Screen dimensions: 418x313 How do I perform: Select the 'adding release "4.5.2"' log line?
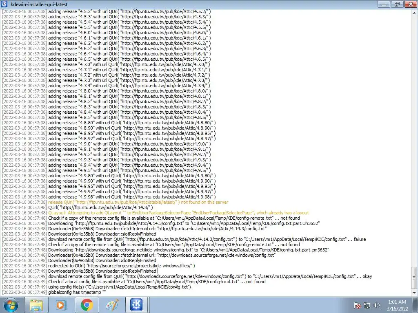(107, 11)
